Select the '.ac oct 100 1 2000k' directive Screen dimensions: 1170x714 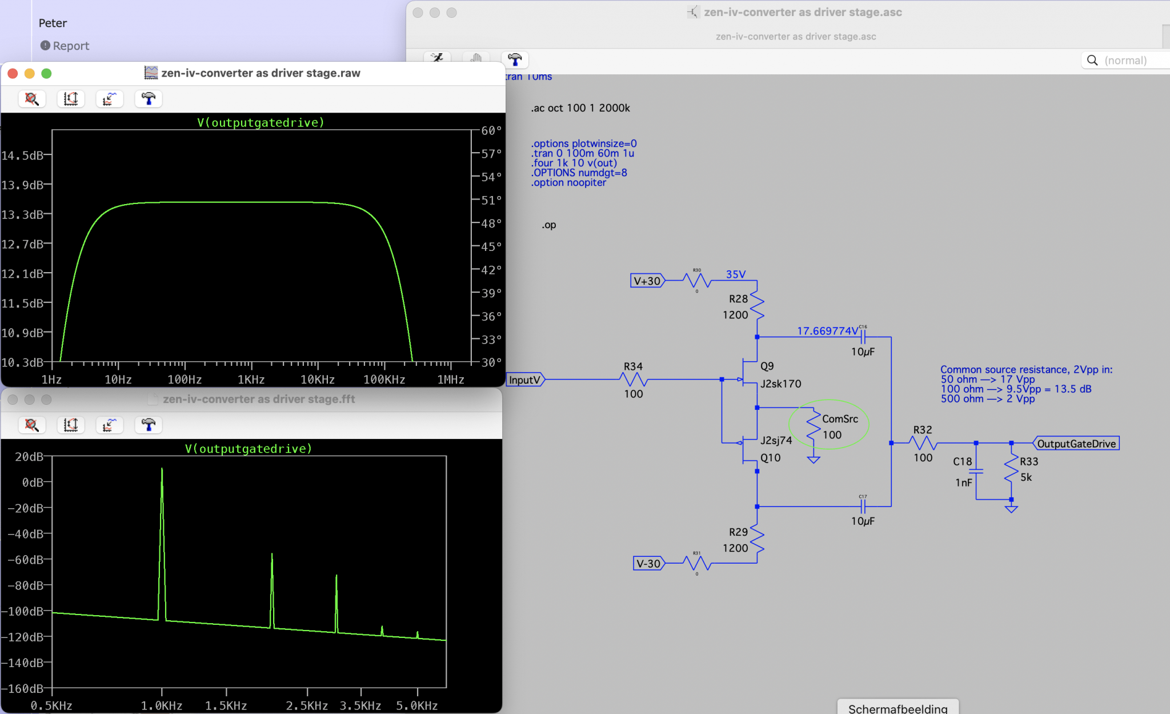click(580, 108)
